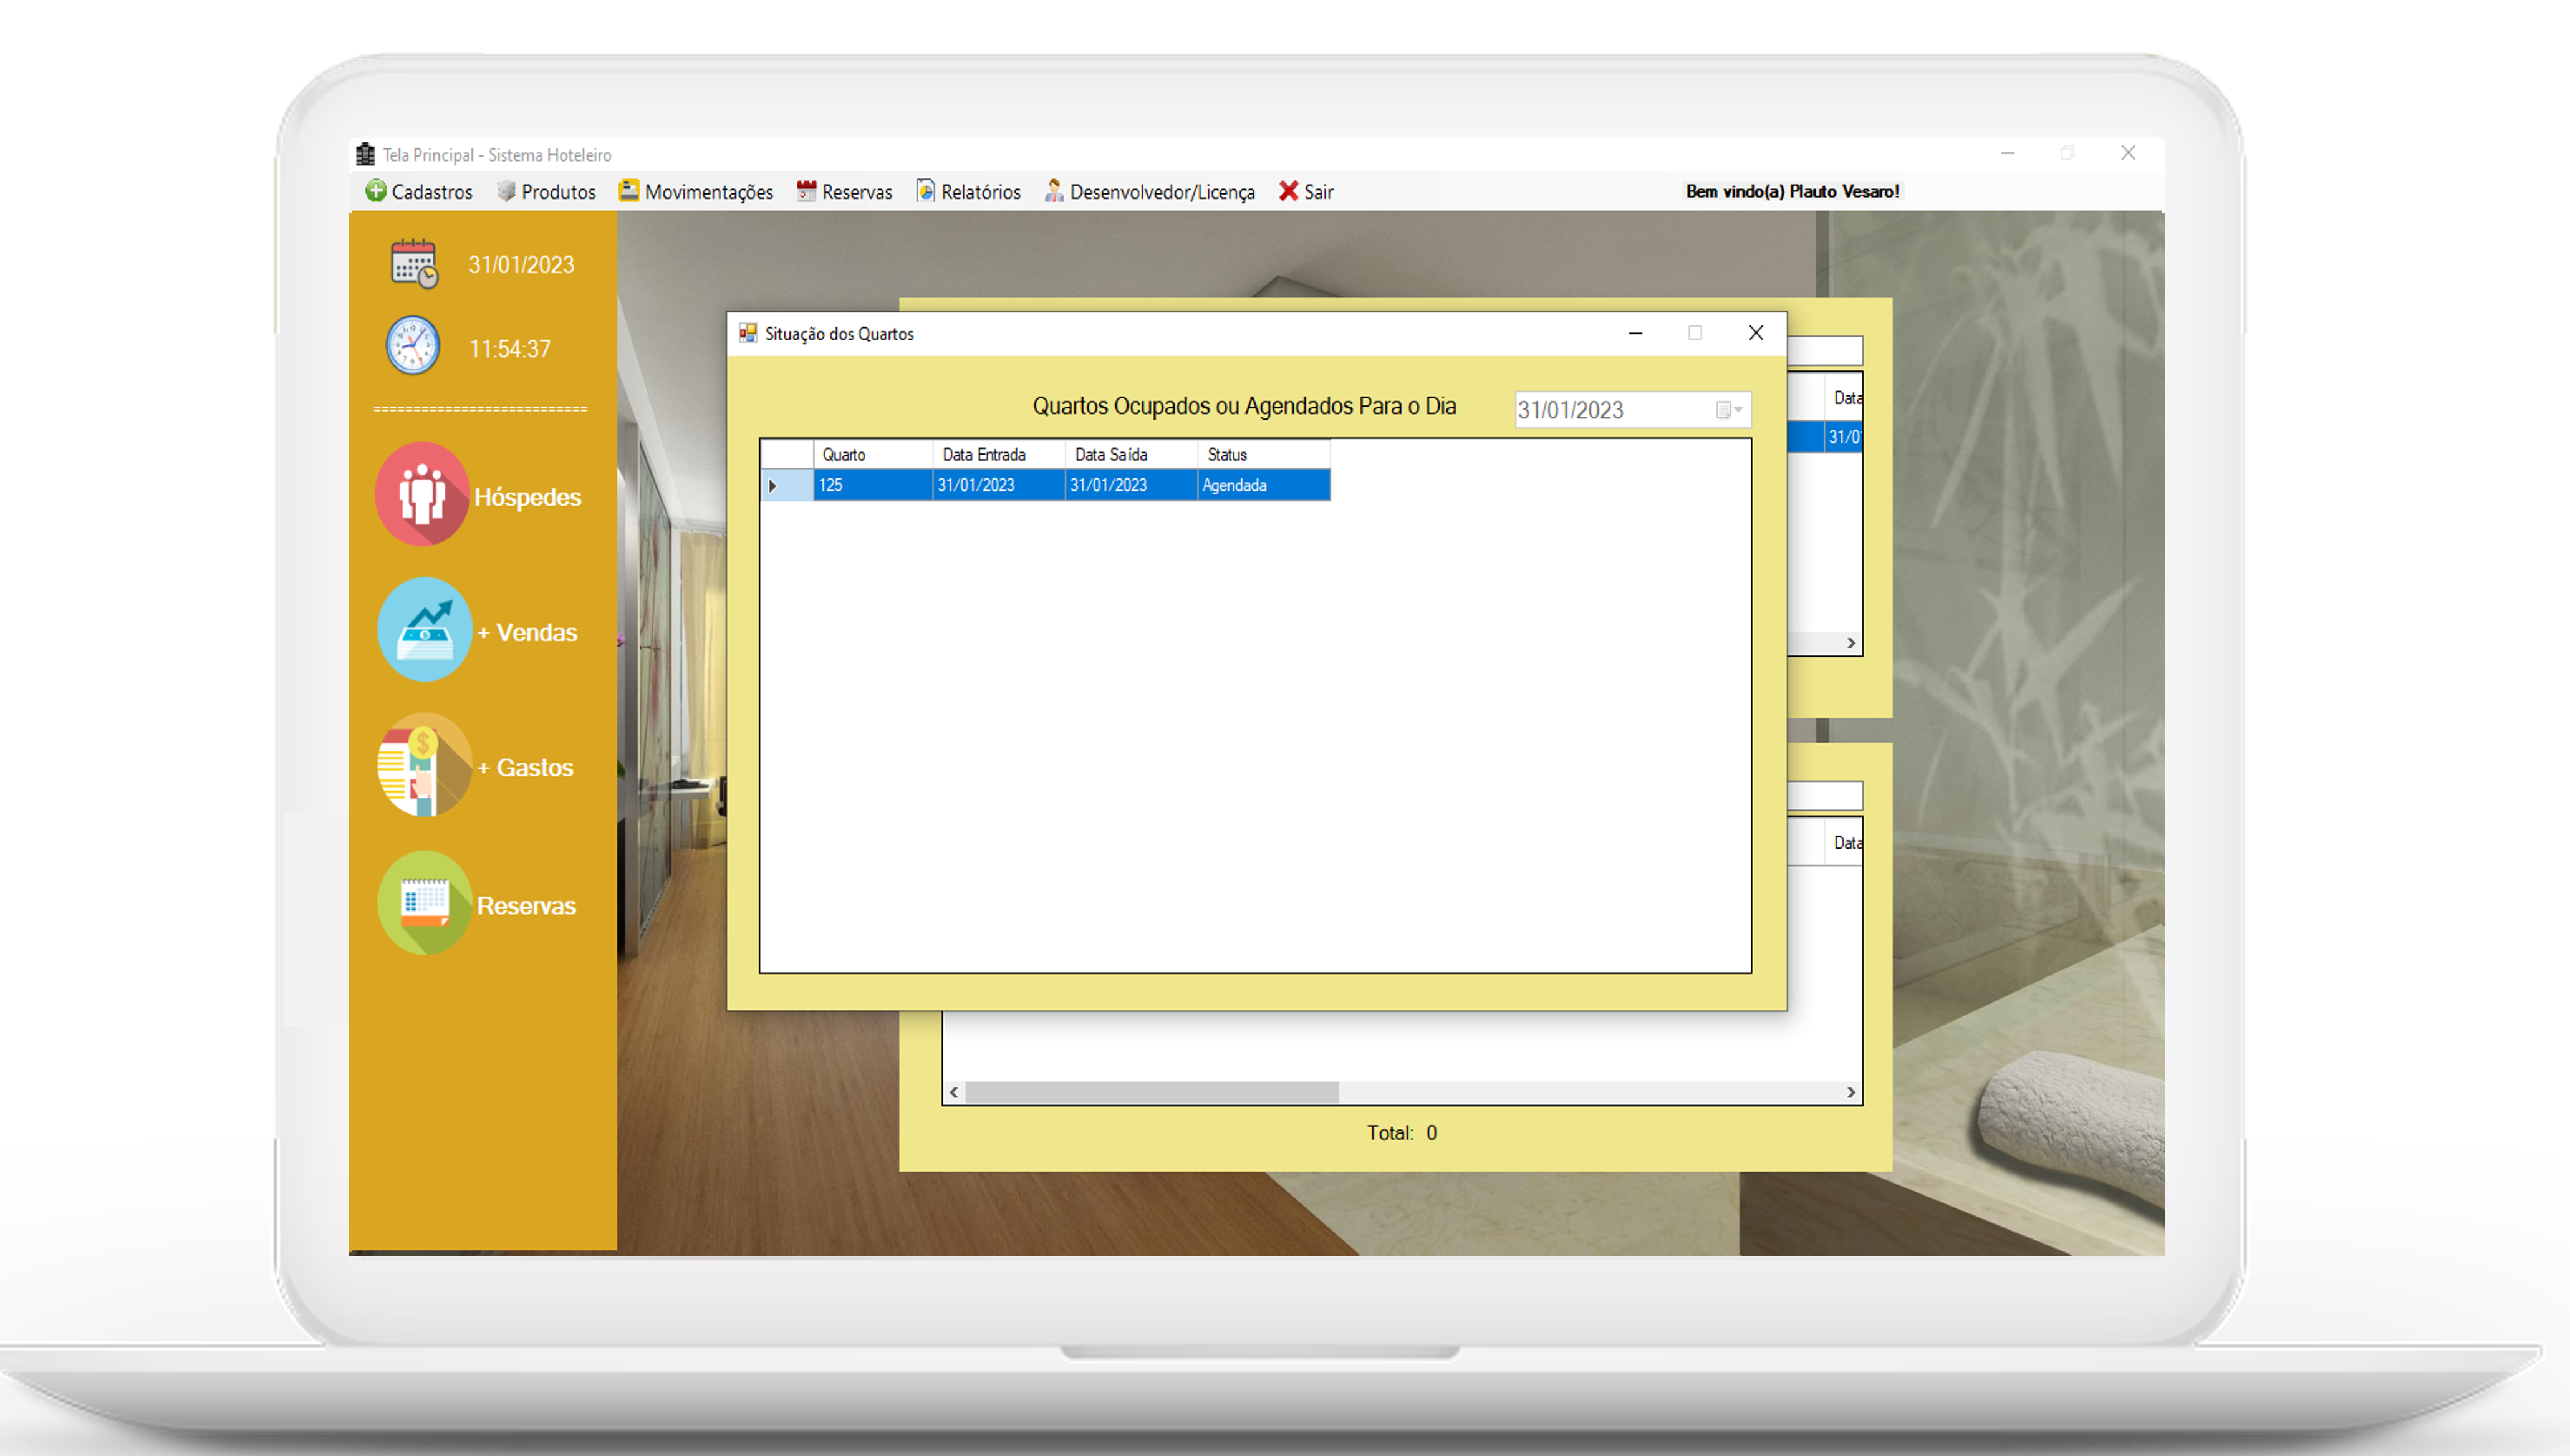Click the Quarto column header
This screenshot has height=1456, width=2570.
(x=873, y=454)
